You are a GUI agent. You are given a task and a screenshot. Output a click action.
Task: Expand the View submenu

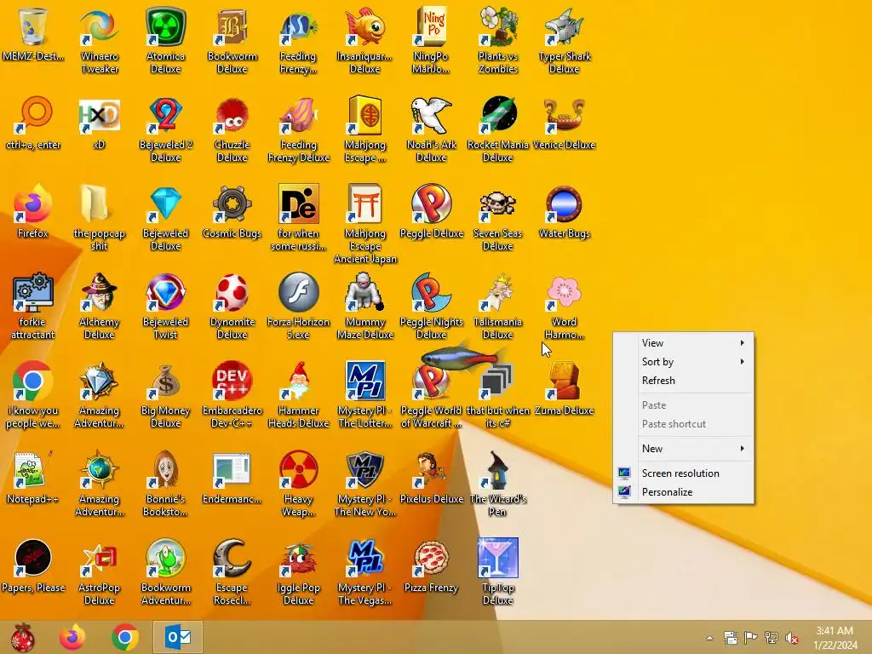[x=684, y=343]
